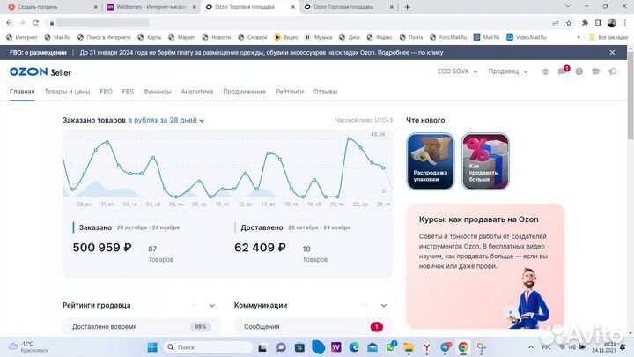Open the browser tab search dropdown
The width and height of the screenshot is (634, 357).
click(x=567, y=6)
